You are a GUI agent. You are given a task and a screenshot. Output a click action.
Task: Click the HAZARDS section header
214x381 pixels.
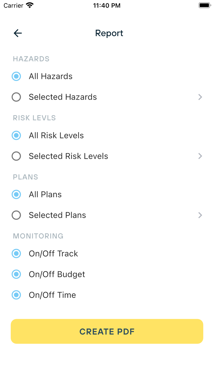tap(31, 59)
